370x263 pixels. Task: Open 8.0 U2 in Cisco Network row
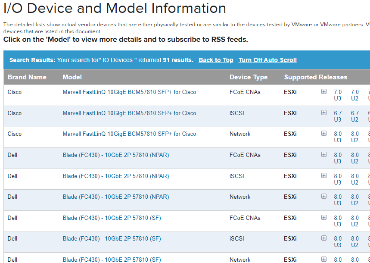pyautogui.click(x=354, y=137)
